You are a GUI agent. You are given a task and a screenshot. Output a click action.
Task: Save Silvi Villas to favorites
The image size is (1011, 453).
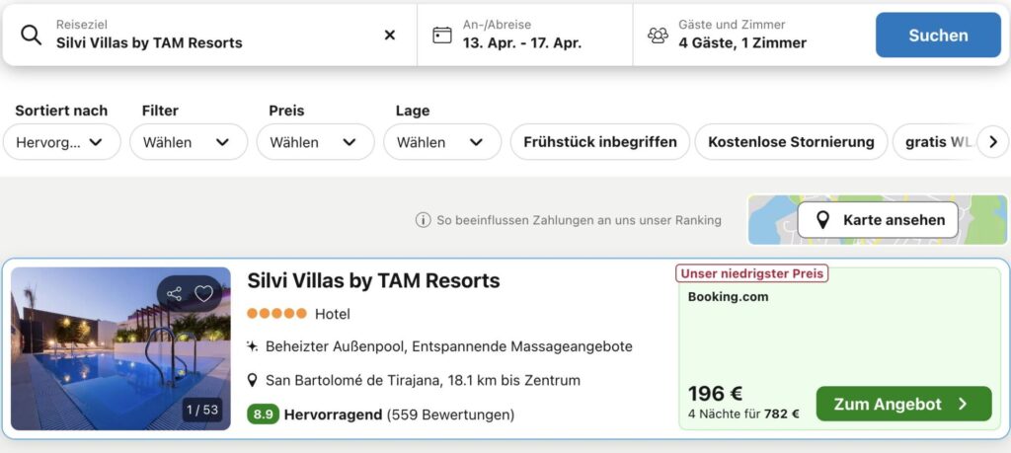click(x=203, y=293)
